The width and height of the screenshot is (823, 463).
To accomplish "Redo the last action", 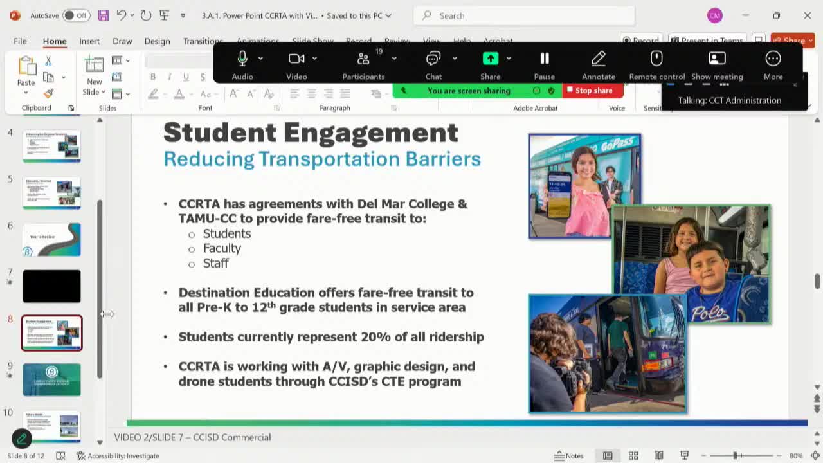I will (x=146, y=15).
